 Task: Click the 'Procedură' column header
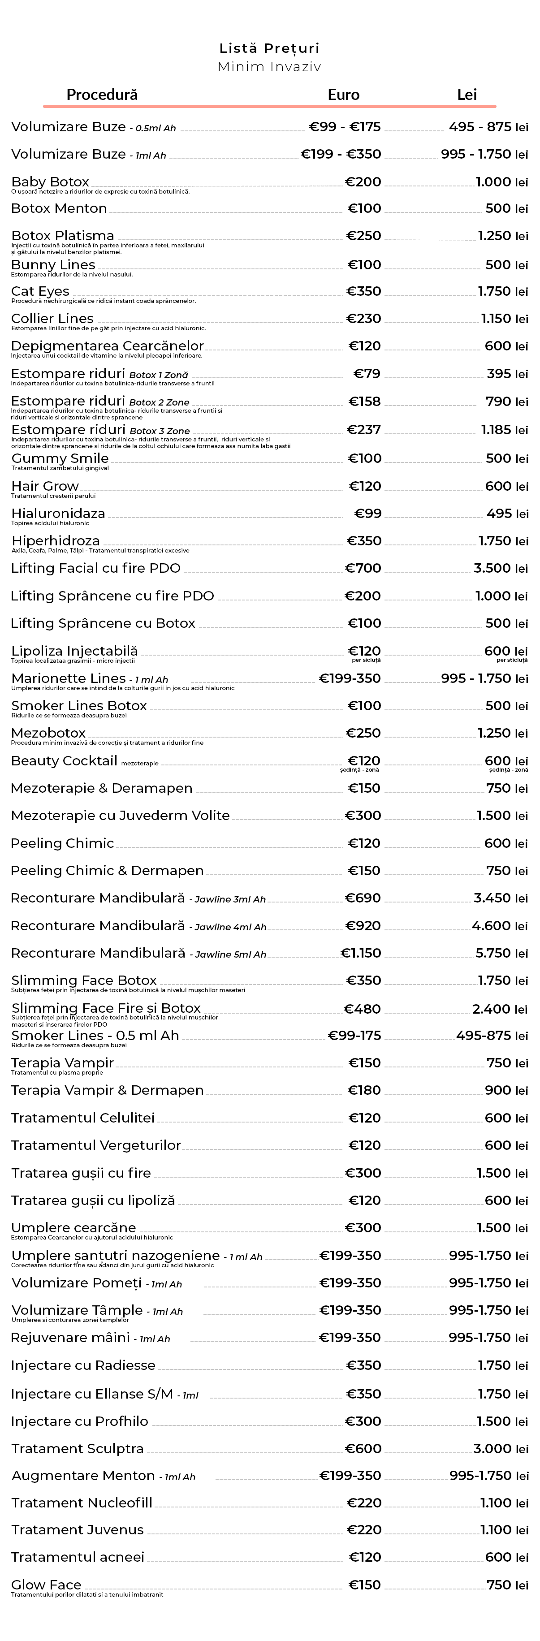[x=102, y=95]
